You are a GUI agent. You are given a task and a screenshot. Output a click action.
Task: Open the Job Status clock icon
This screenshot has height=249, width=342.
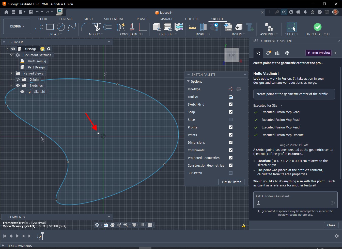click(298, 12)
